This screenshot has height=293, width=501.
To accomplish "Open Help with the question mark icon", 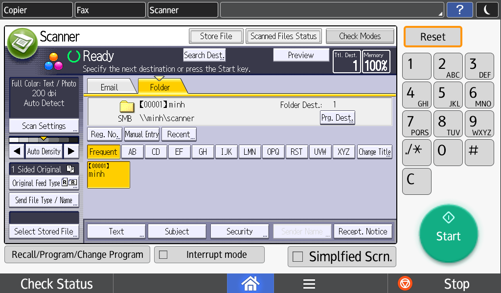I will pos(459,9).
